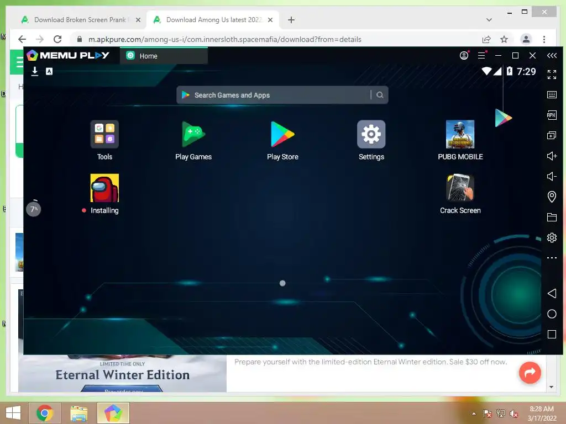Click the floating Google Play triangle icon
The width and height of the screenshot is (566, 424).
point(503,118)
